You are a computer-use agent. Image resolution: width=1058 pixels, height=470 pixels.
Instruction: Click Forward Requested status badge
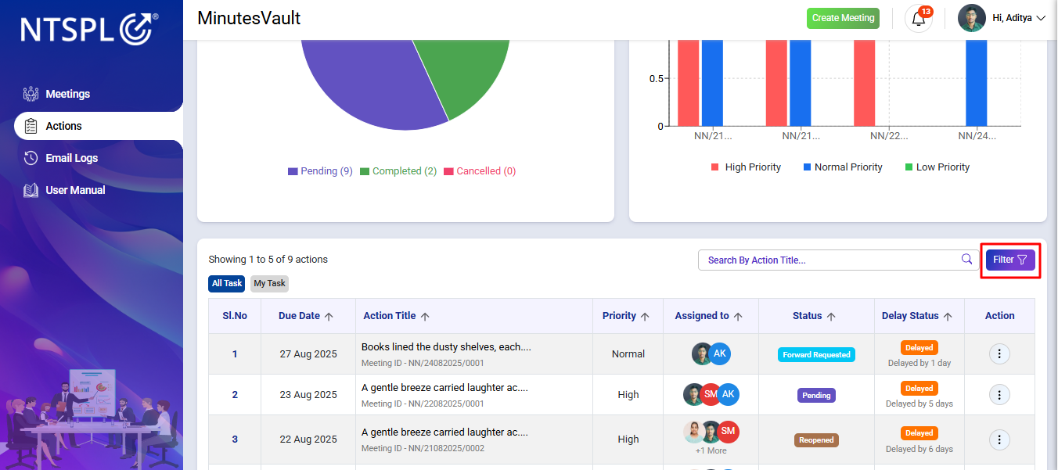(816, 354)
